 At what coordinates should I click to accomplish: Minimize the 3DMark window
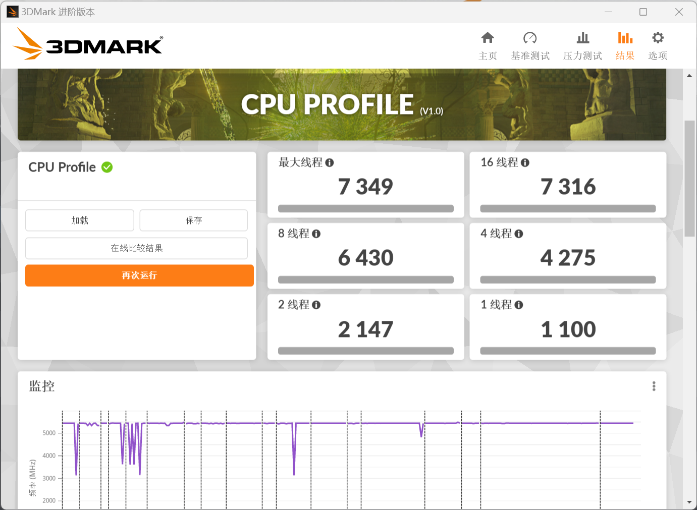point(609,12)
